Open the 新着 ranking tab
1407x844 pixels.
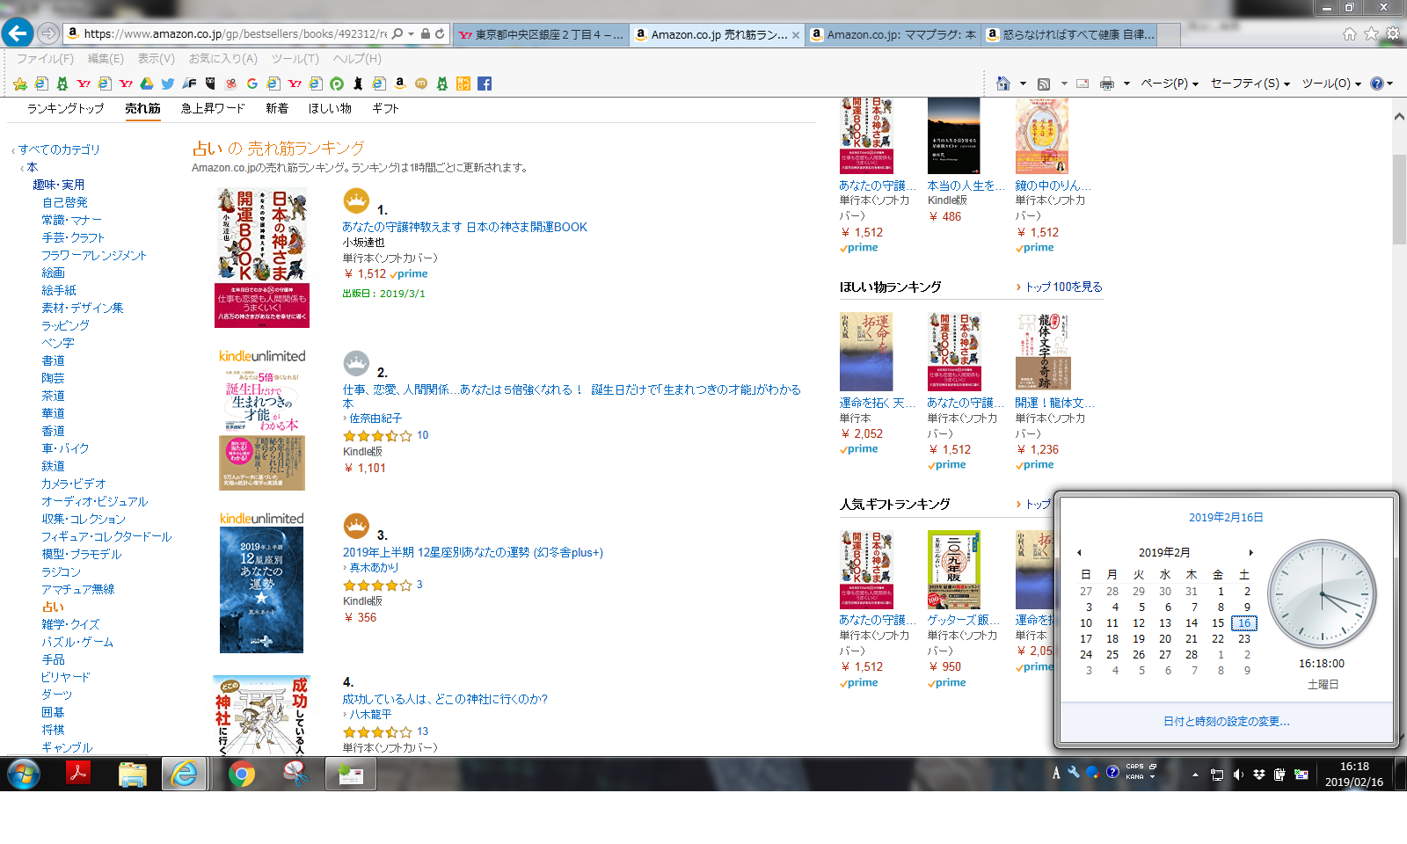277,108
